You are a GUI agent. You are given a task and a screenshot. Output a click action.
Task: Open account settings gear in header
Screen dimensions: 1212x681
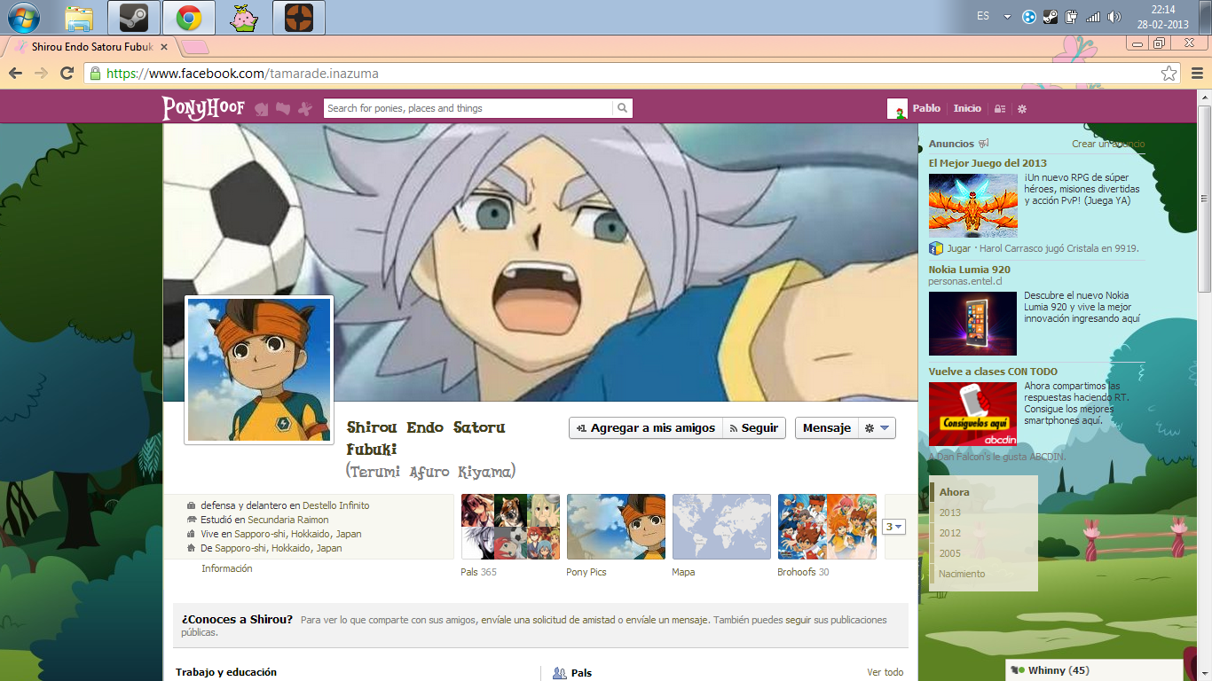1022,108
